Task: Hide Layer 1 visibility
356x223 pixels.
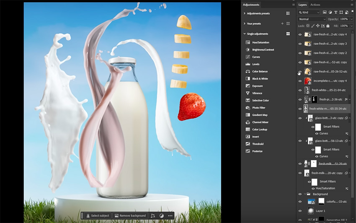Action: (x=300, y=211)
